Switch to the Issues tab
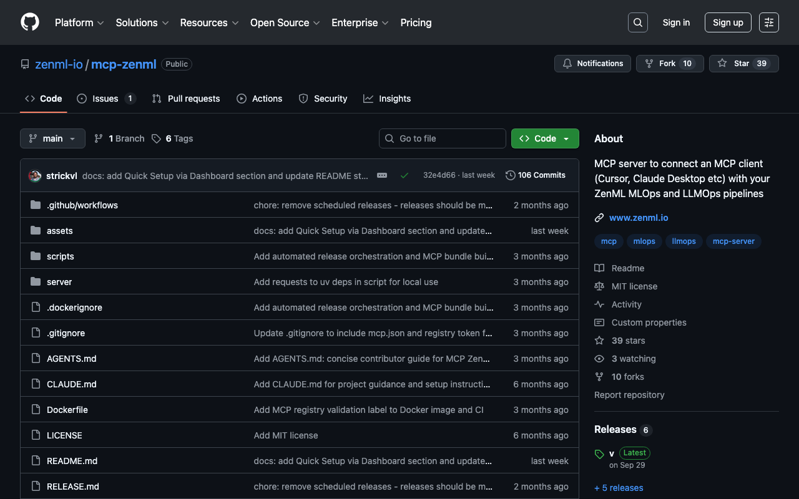This screenshot has width=799, height=499. click(105, 99)
